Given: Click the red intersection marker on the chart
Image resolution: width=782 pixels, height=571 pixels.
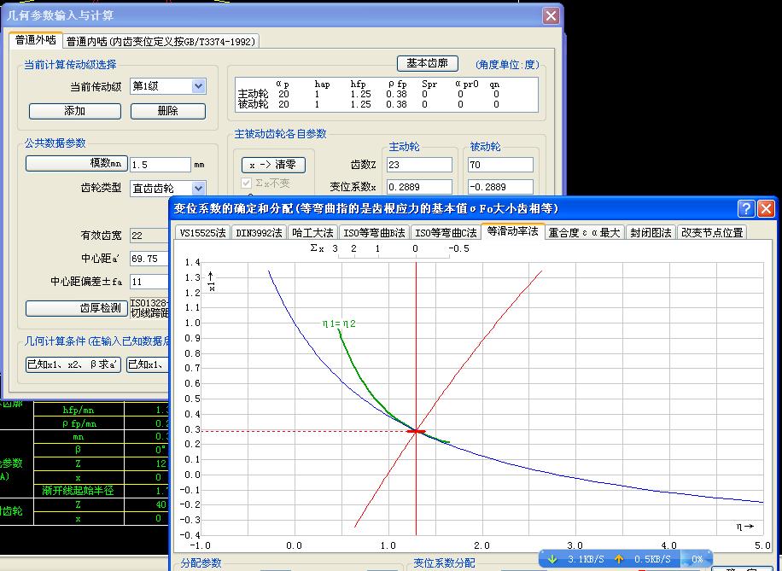Looking at the screenshot, I should 417,431.
